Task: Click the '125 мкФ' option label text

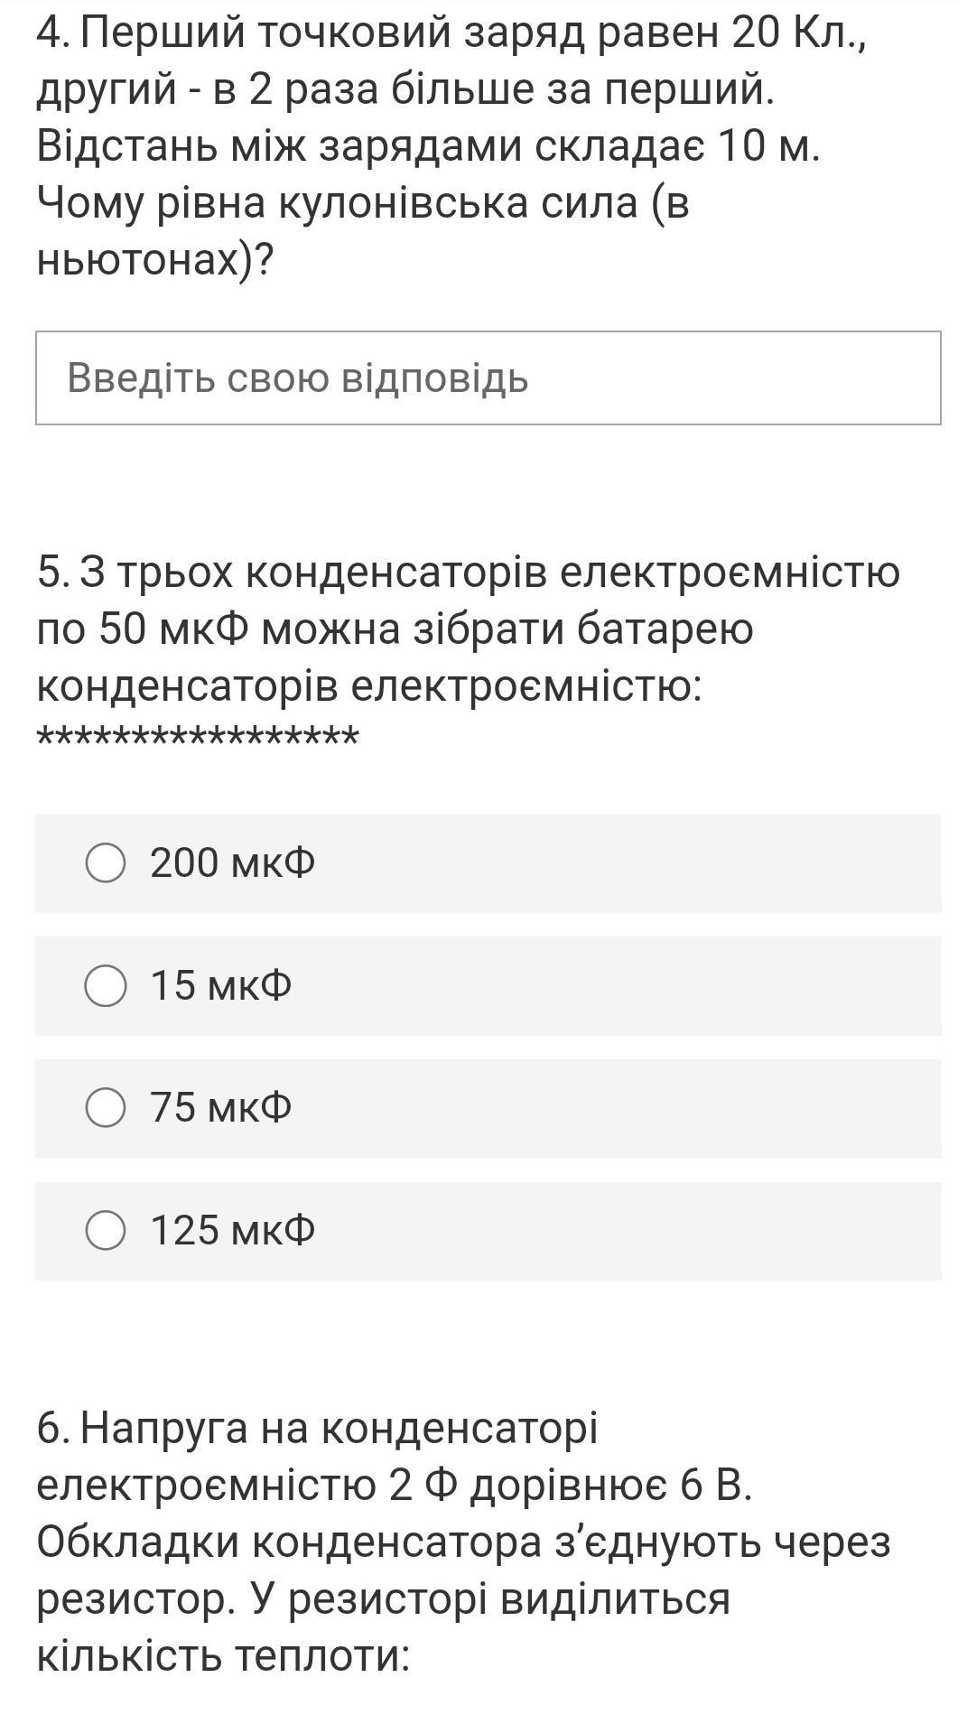Action: click(233, 1230)
